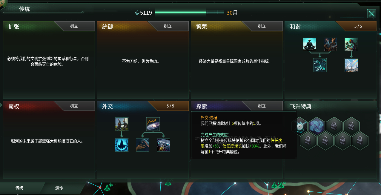
Task: Click the top-right locked ascension perk slot
Action: [351, 125]
